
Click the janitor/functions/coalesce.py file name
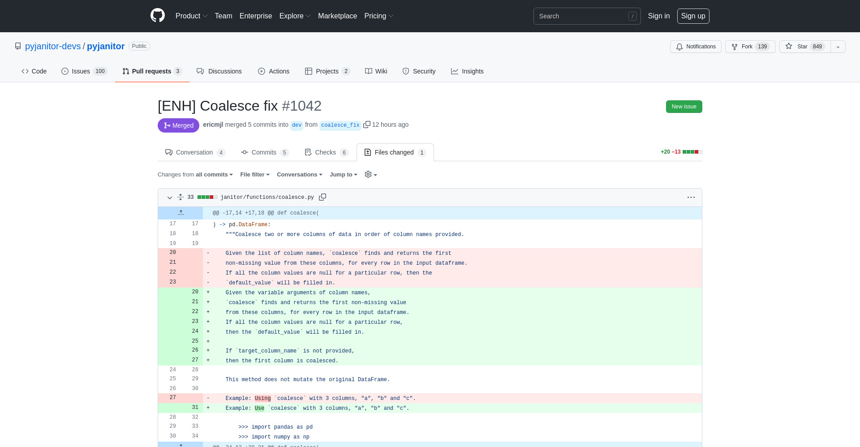[267, 197]
